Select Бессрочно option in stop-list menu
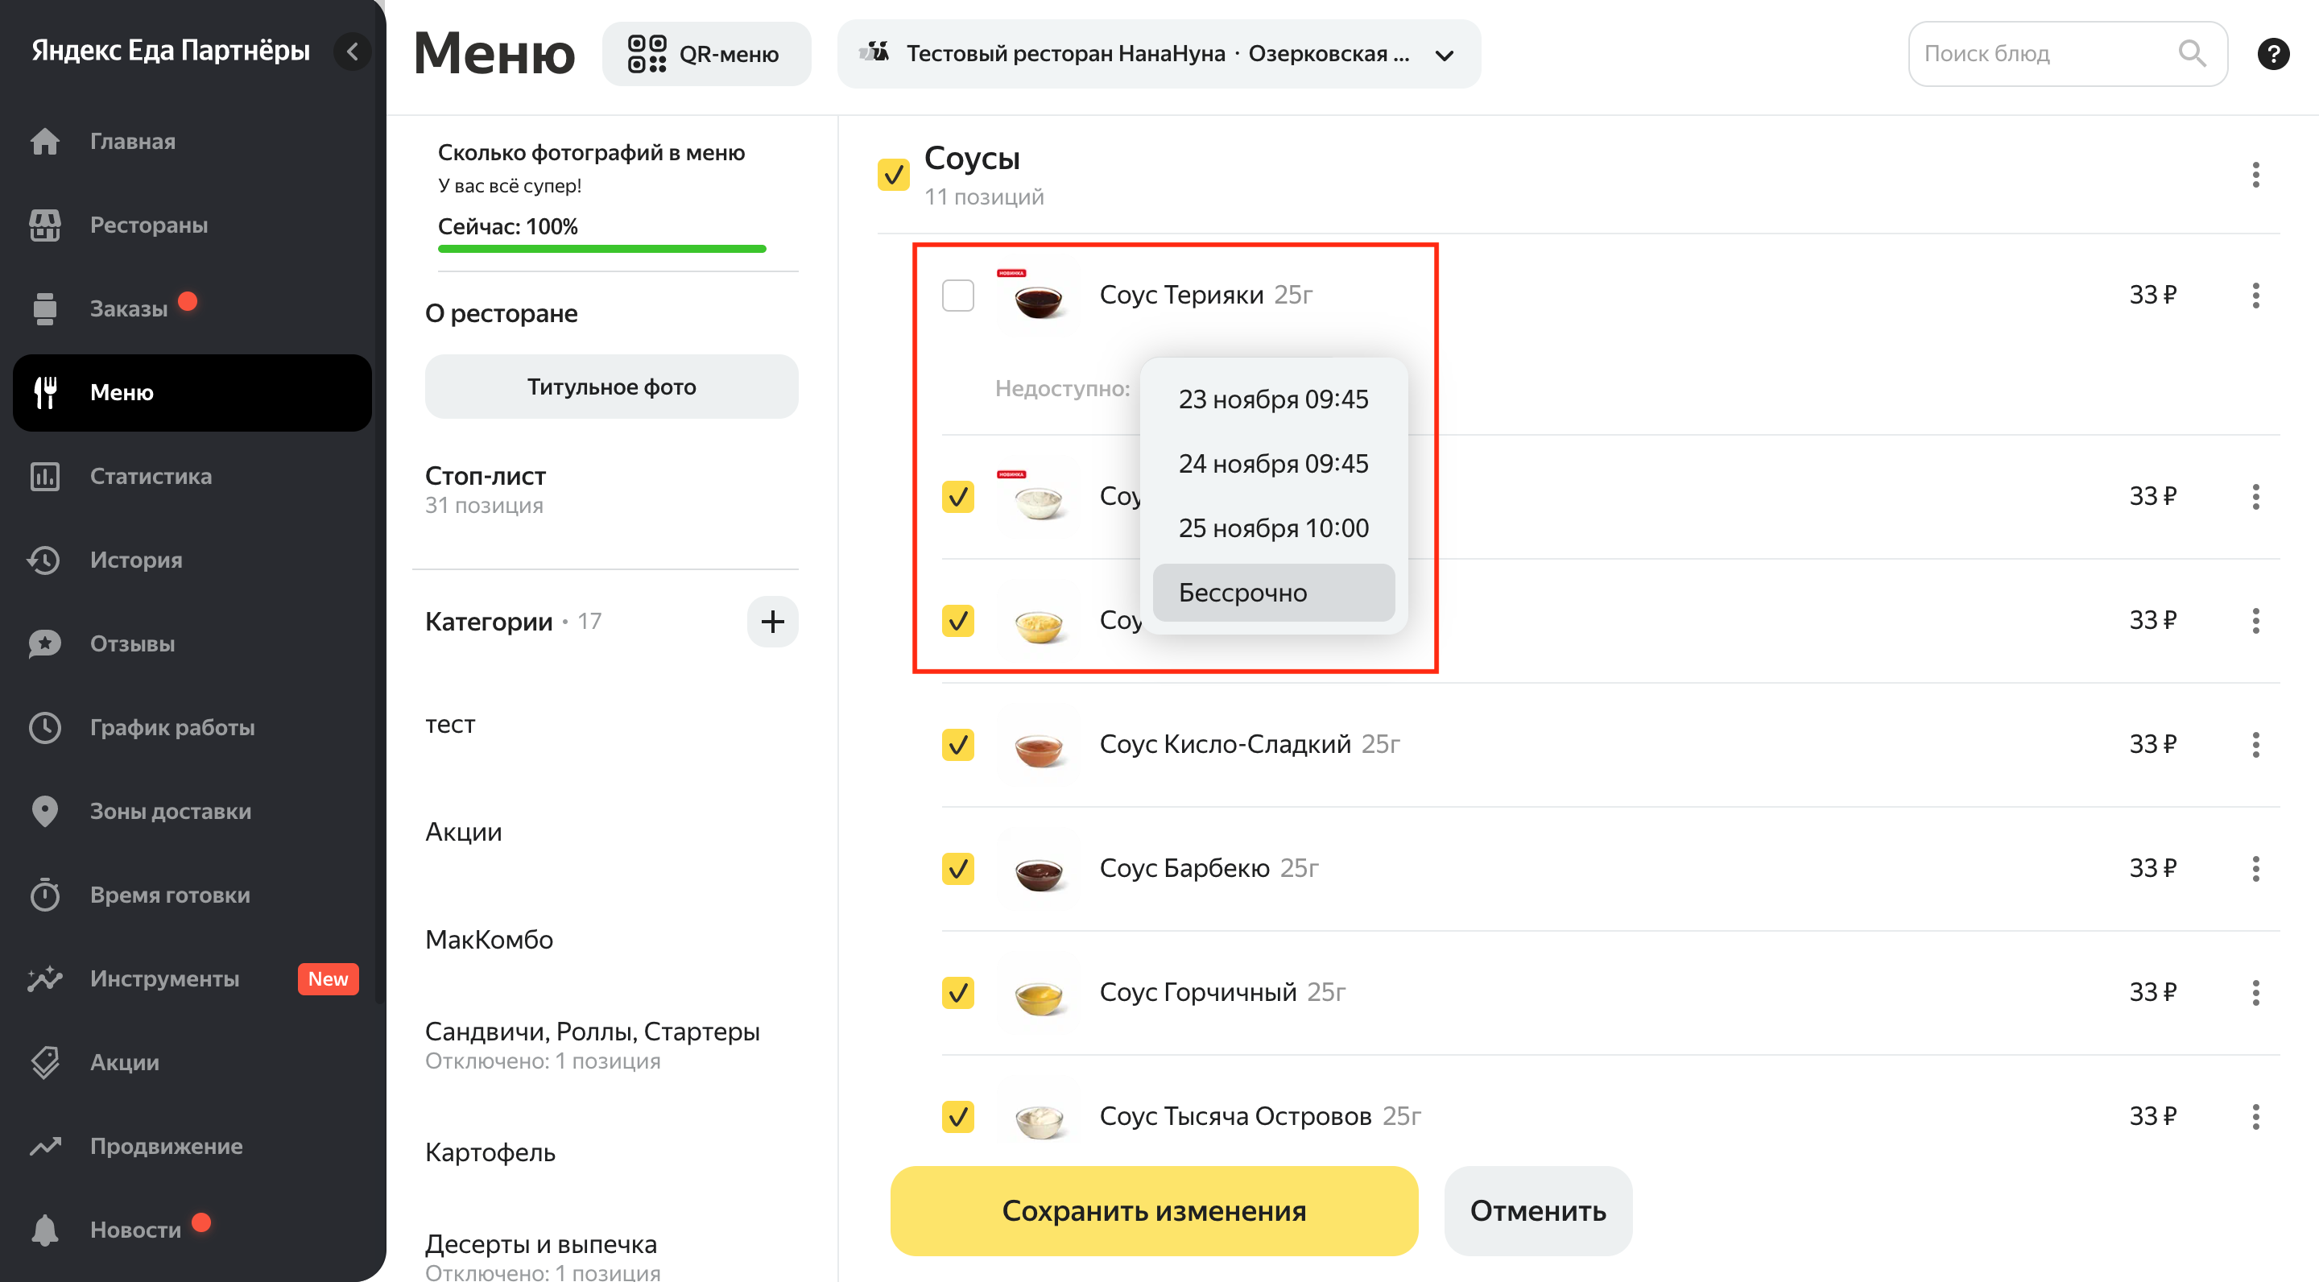This screenshot has width=2319, height=1282. [1246, 592]
